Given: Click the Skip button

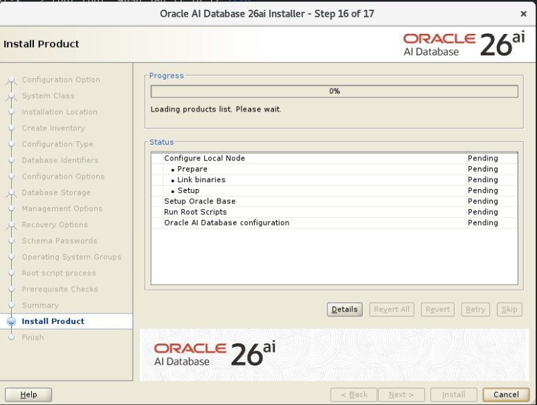Looking at the screenshot, I should (x=509, y=309).
